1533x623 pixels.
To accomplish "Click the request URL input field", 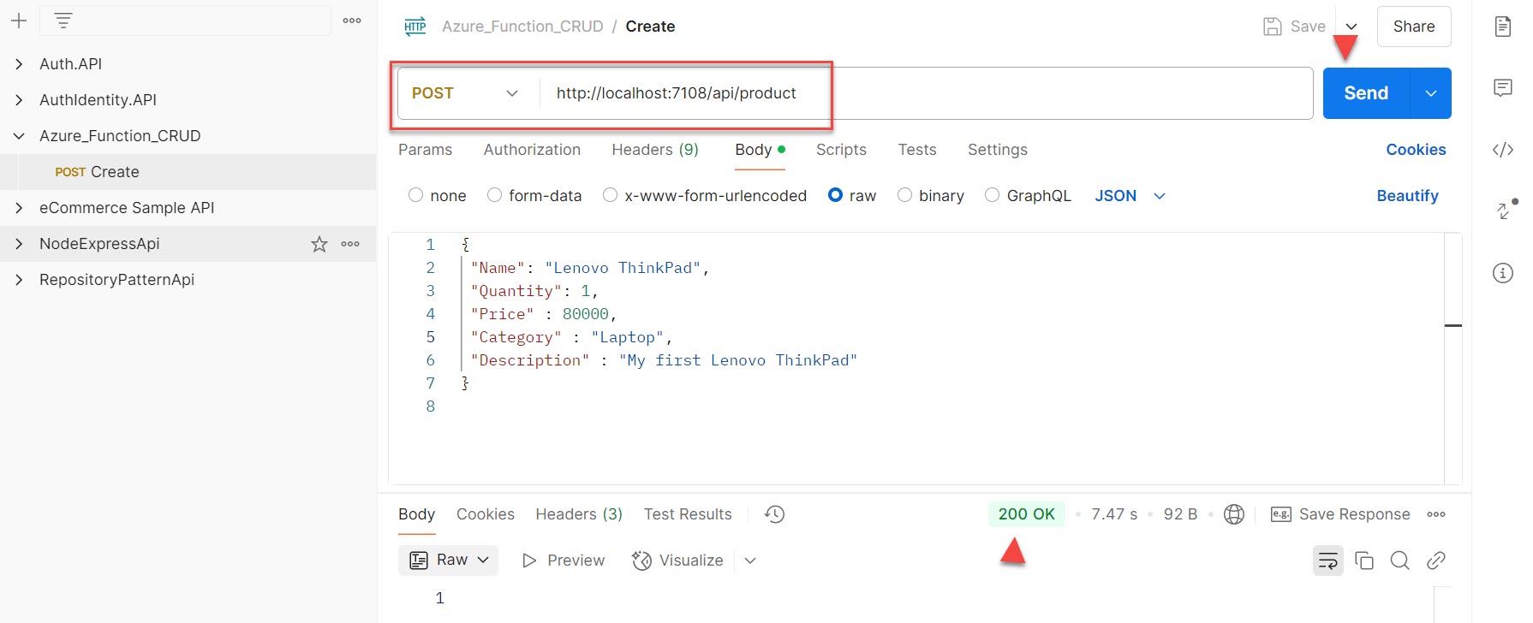I will (x=925, y=93).
